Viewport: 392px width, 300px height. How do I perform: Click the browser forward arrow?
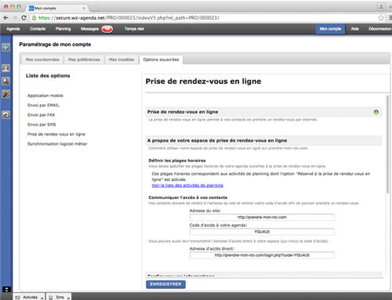15,18
